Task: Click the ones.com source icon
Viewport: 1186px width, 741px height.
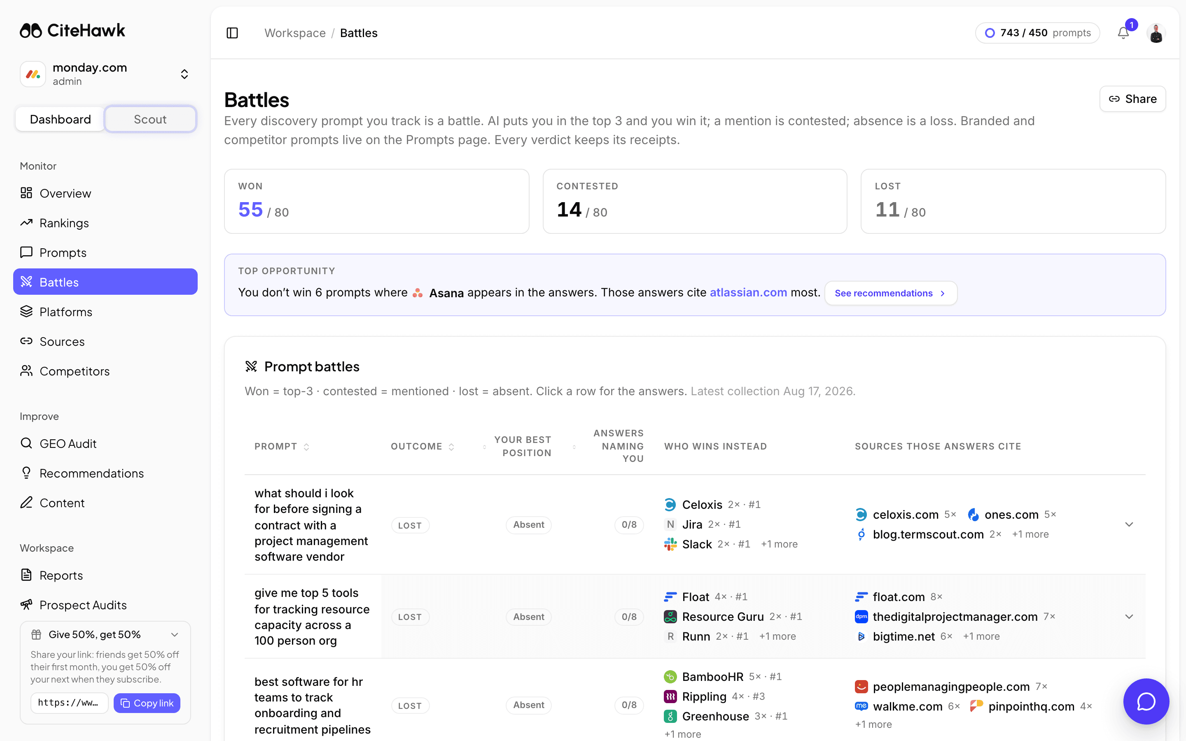Action: click(x=974, y=515)
